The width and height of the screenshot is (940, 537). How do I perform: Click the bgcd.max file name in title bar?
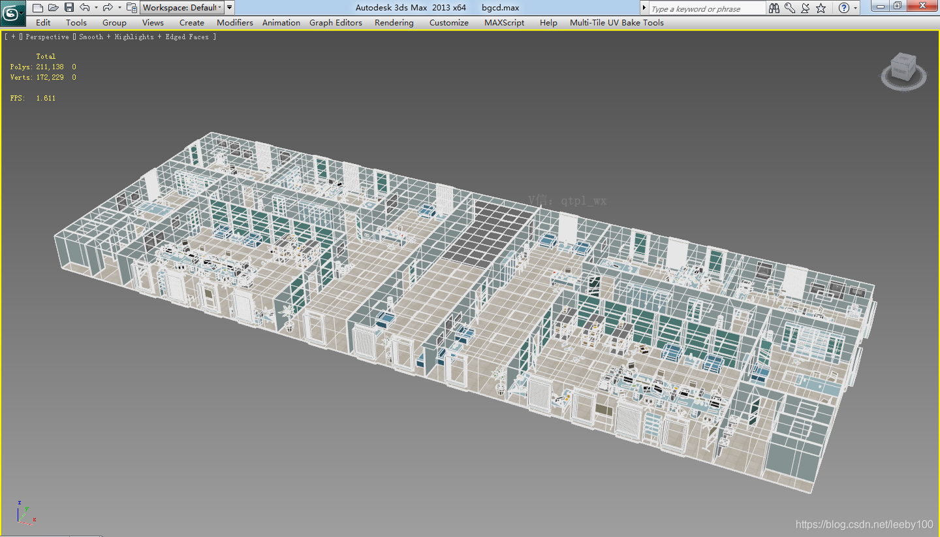point(500,8)
